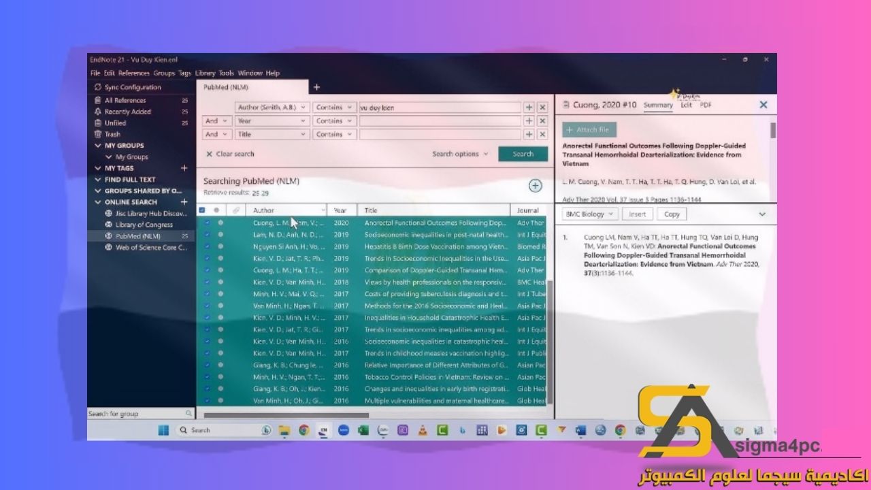Select the All References group icon
The height and width of the screenshot is (490, 871).
coord(98,100)
